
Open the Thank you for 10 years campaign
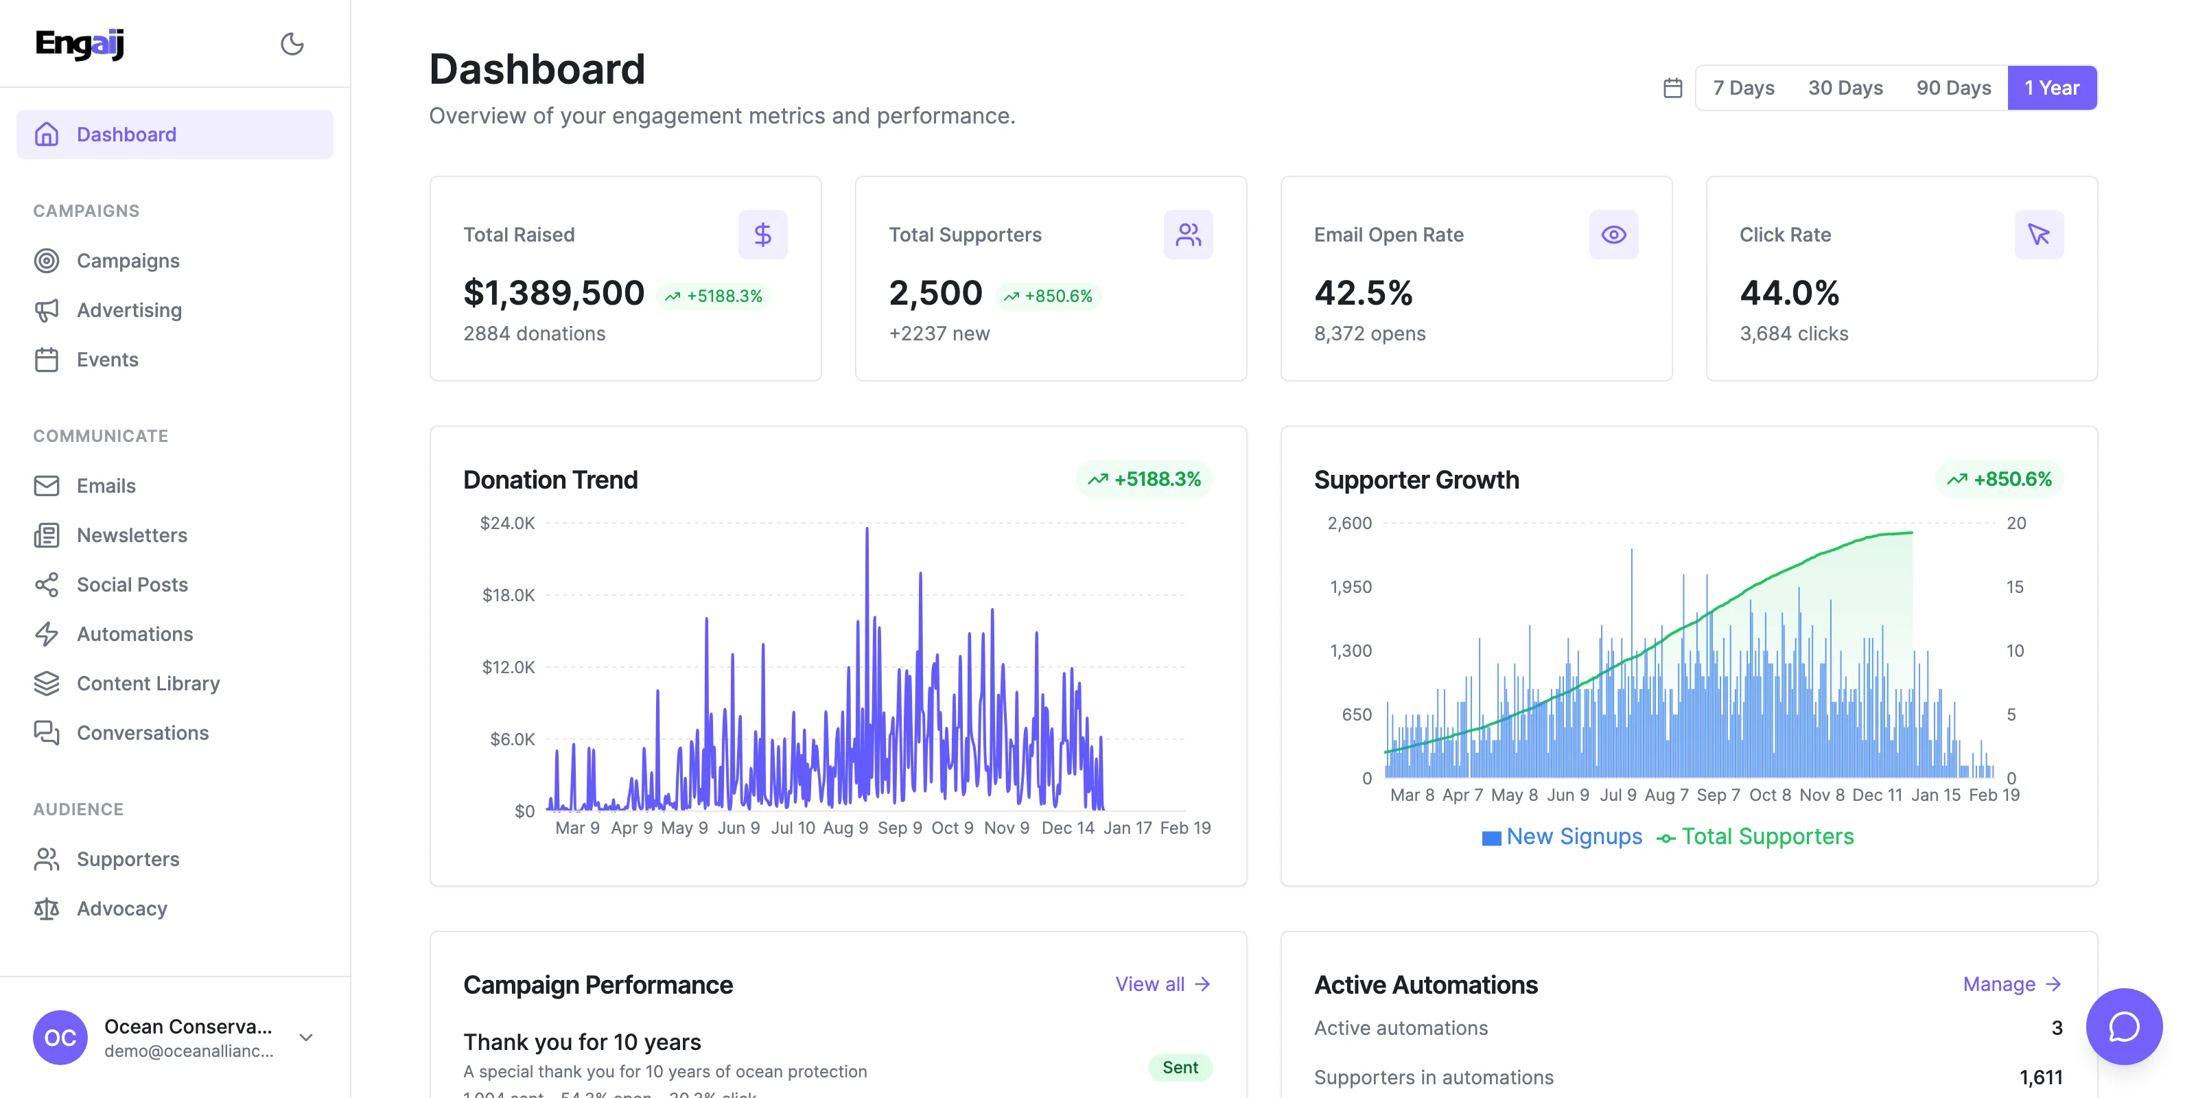[x=582, y=1042]
